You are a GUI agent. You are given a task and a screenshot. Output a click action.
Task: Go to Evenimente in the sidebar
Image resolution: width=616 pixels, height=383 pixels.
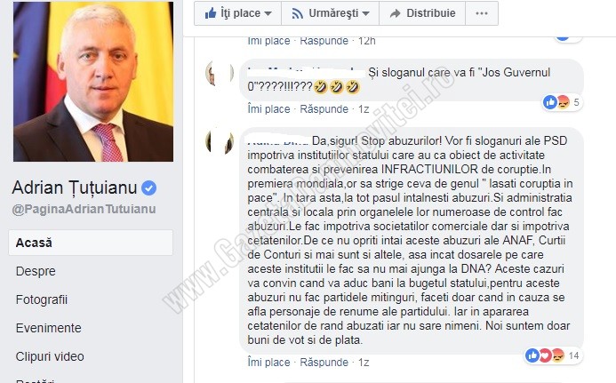pos(49,328)
